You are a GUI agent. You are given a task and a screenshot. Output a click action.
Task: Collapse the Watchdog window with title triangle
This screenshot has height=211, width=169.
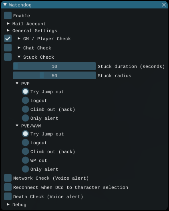(5, 5)
